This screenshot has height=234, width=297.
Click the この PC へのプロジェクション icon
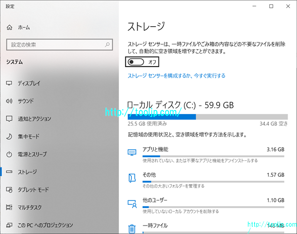(x=9, y=225)
